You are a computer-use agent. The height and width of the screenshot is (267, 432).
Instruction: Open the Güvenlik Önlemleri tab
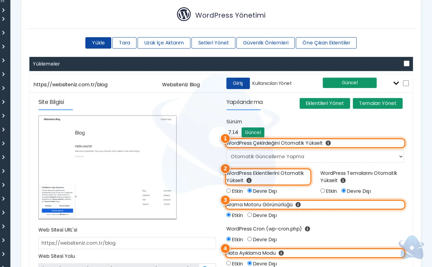click(x=266, y=43)
